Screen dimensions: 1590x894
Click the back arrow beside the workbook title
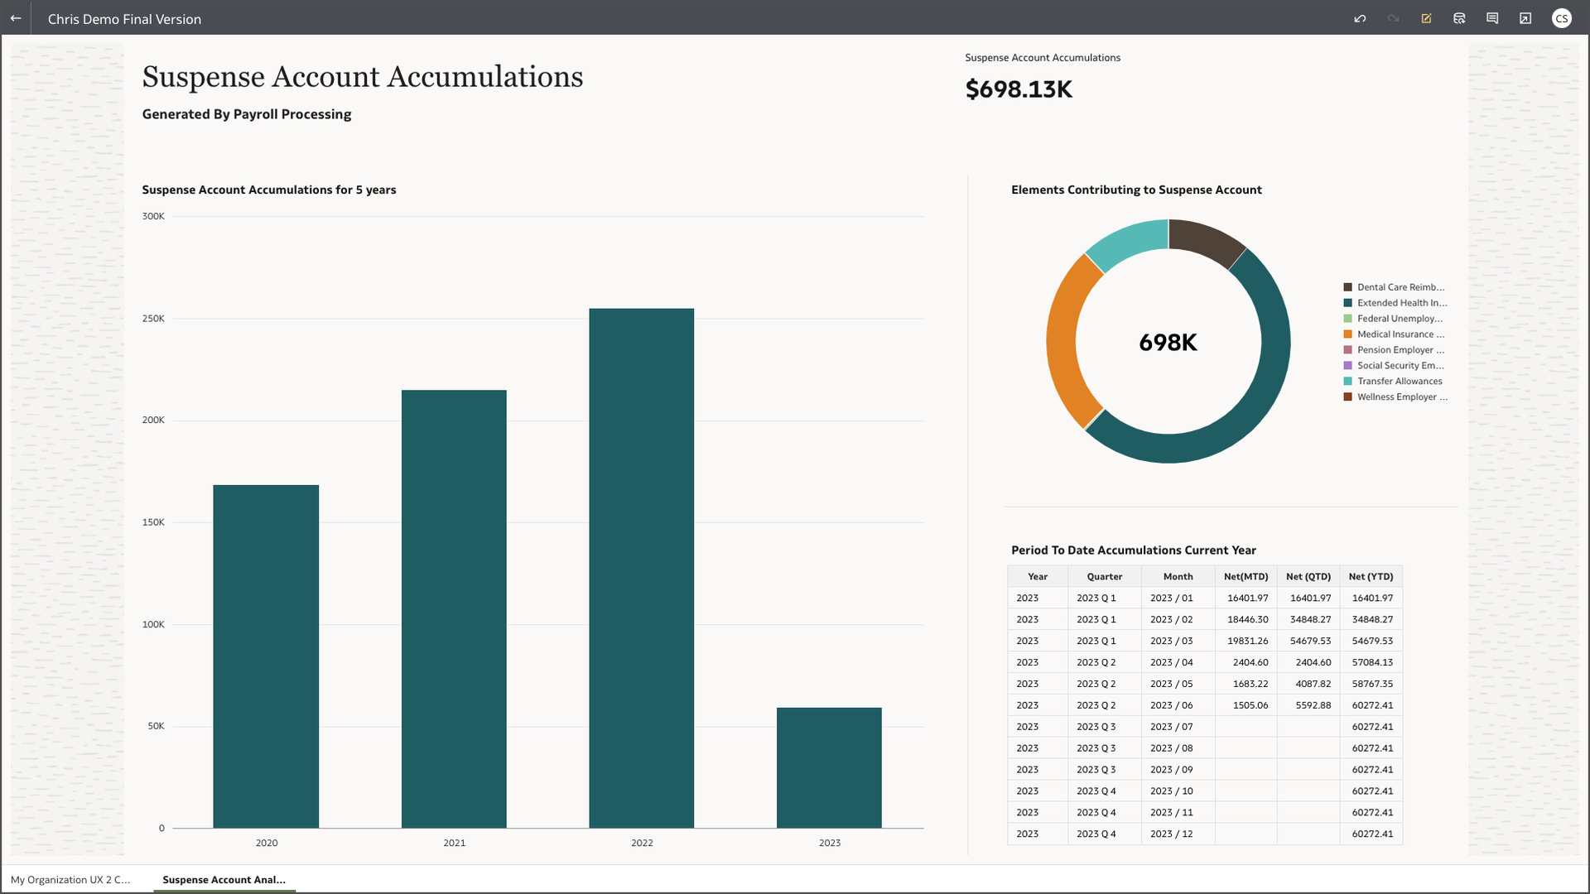[x=15, y=17]
